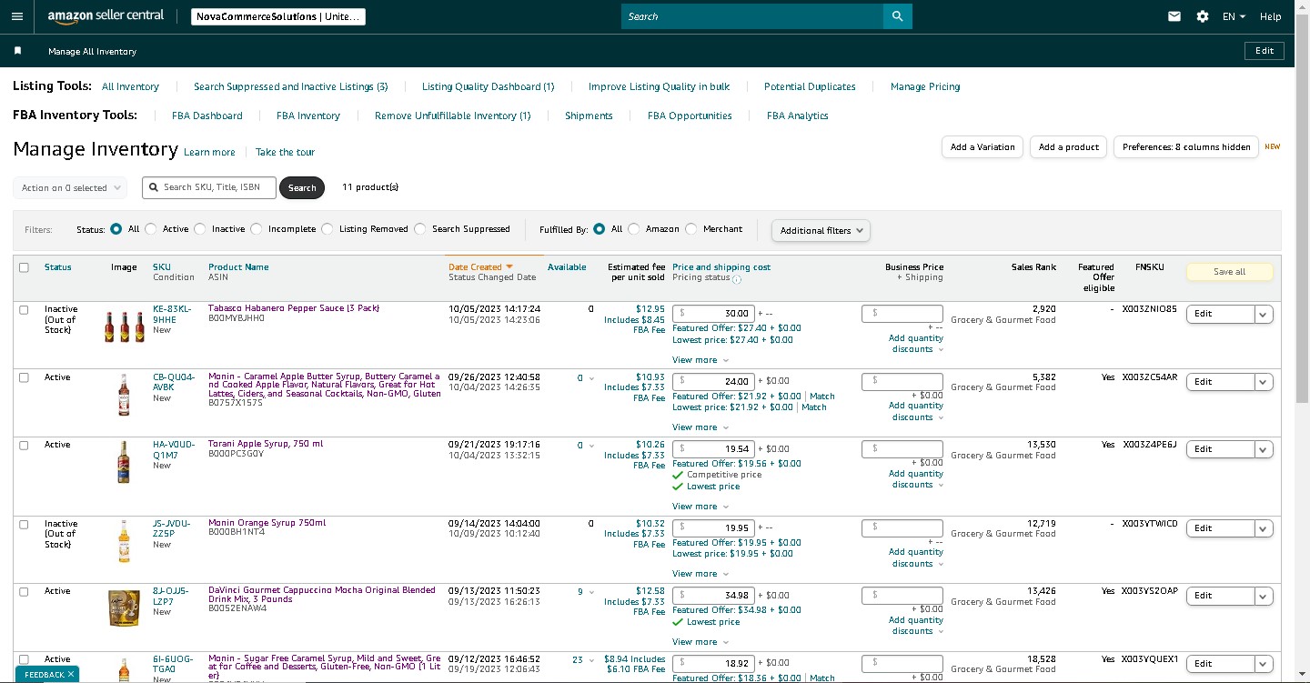
Task: Open the Shipments tool
Action: pos(589,116)
